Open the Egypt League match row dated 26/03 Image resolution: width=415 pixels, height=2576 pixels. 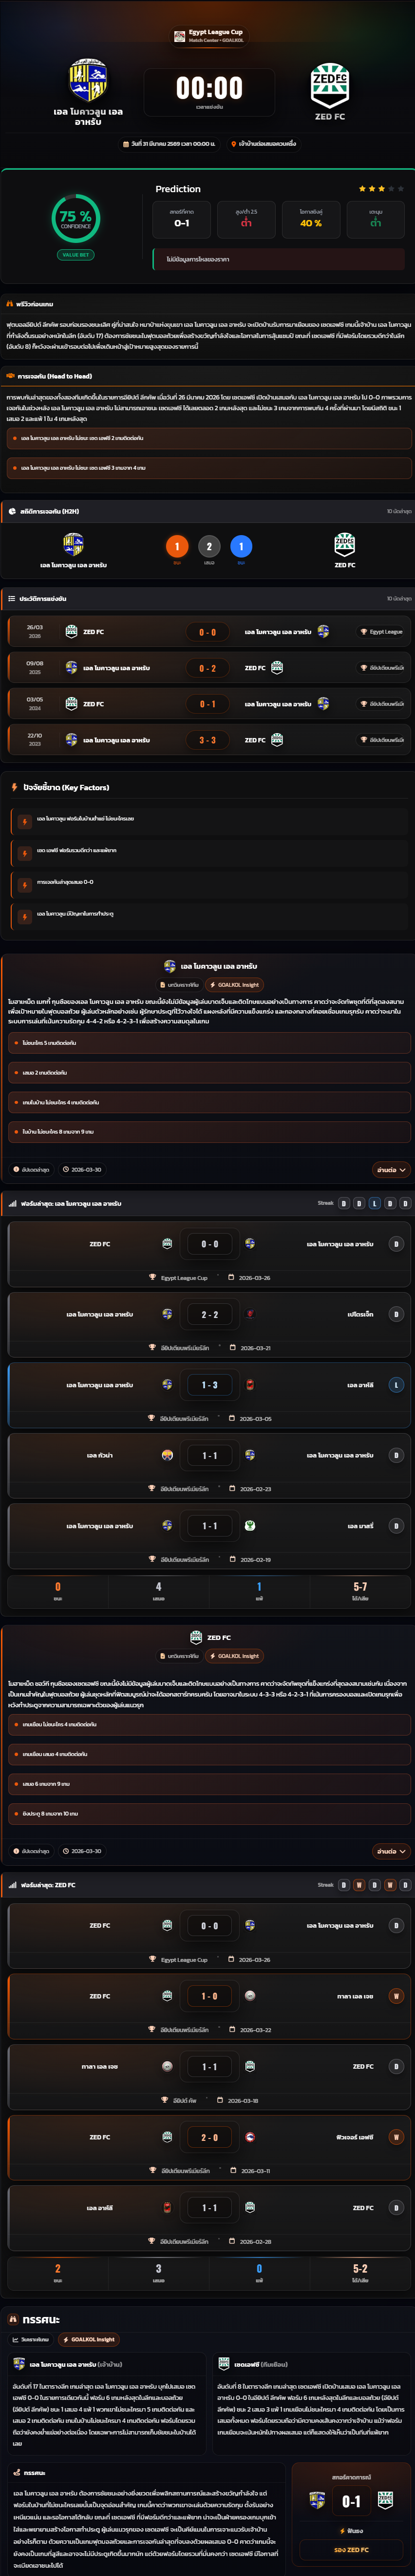pos(207,632)
